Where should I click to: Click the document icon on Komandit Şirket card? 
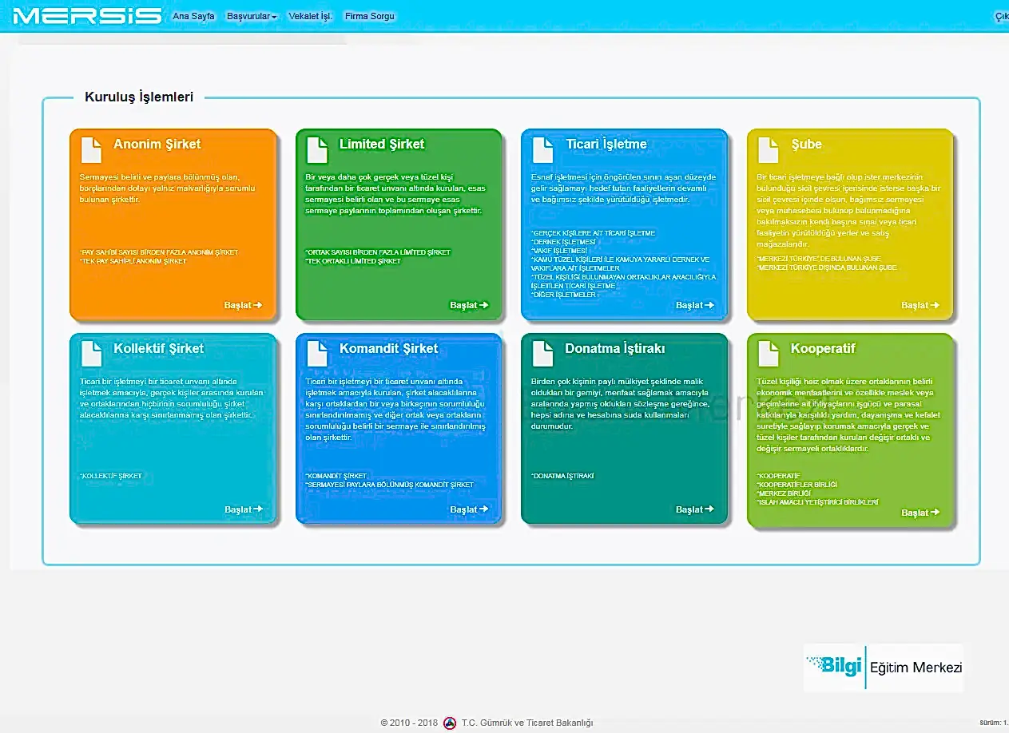317,353
